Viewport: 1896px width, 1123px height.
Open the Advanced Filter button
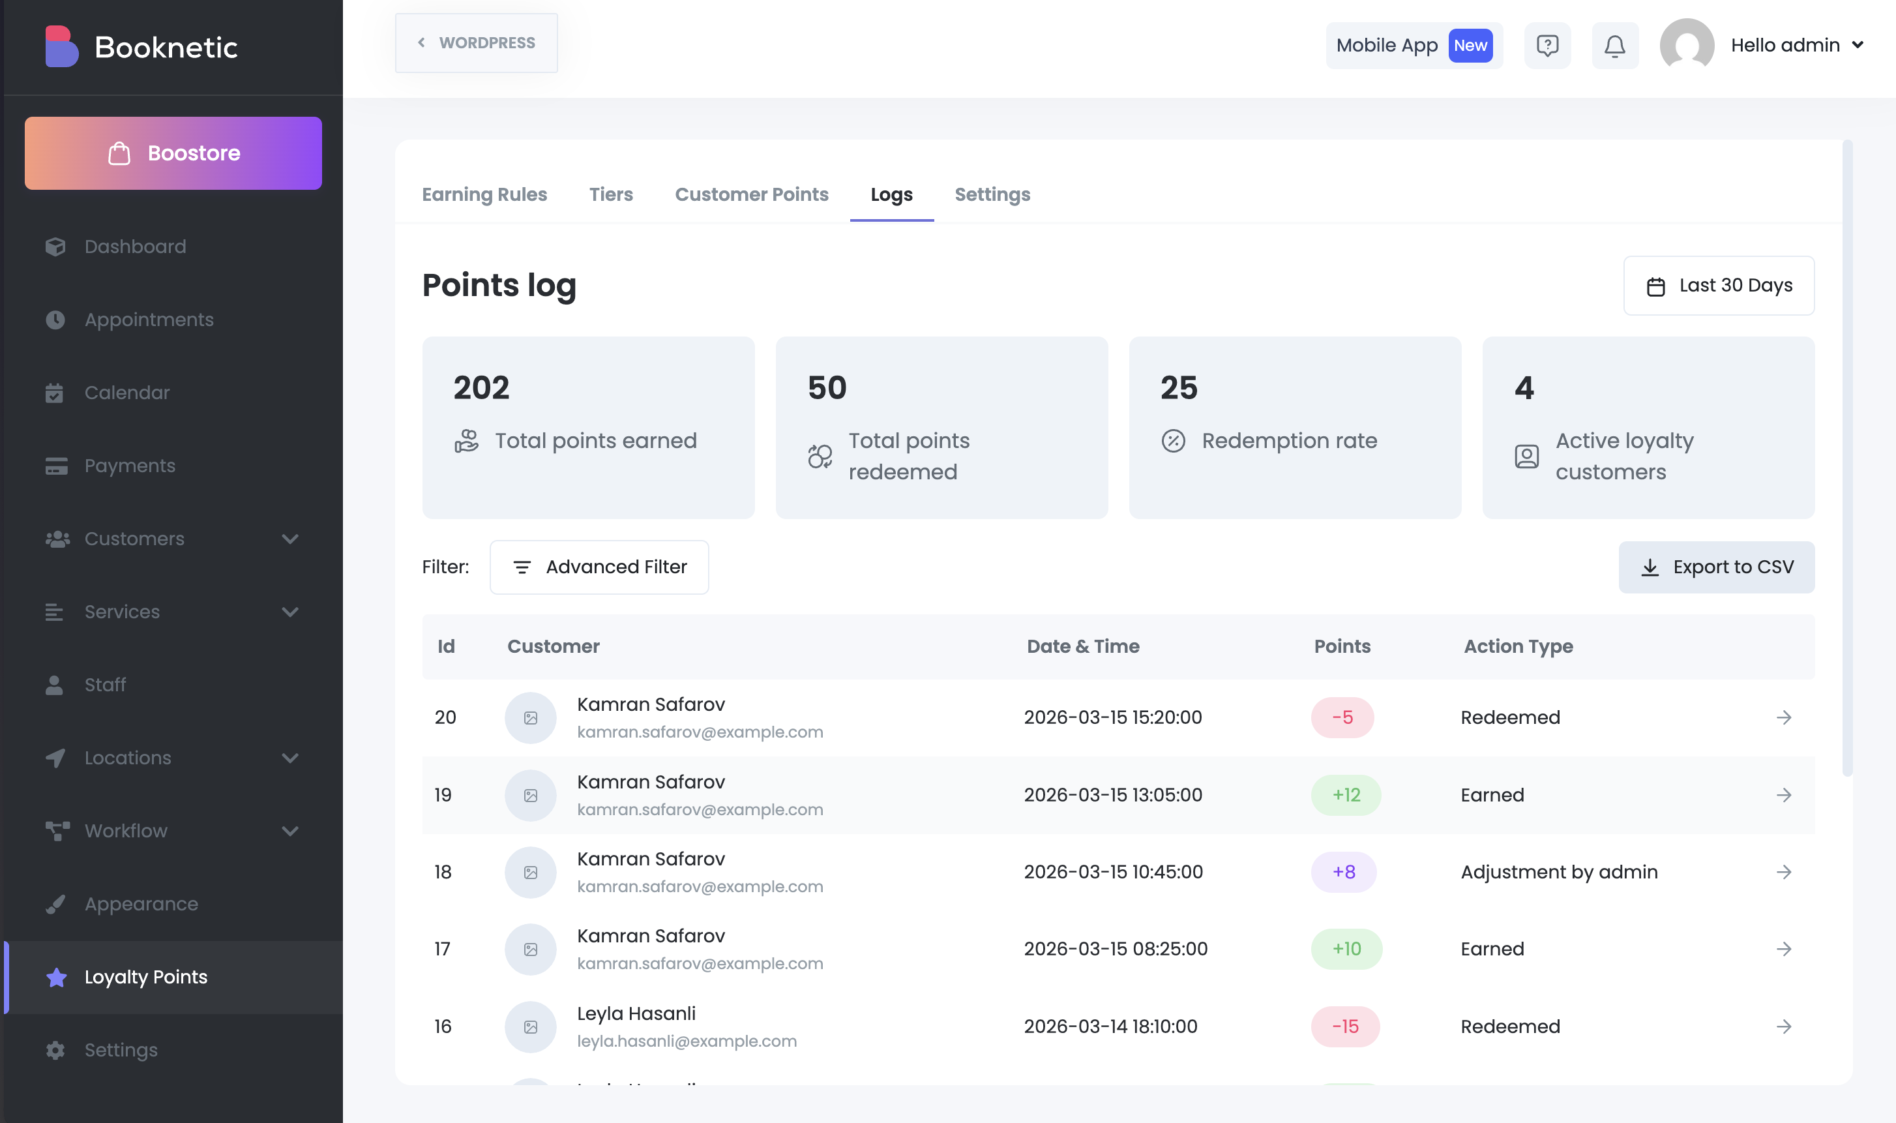599,567
